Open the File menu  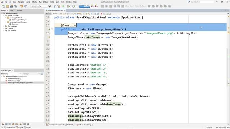tap(6, 2)
